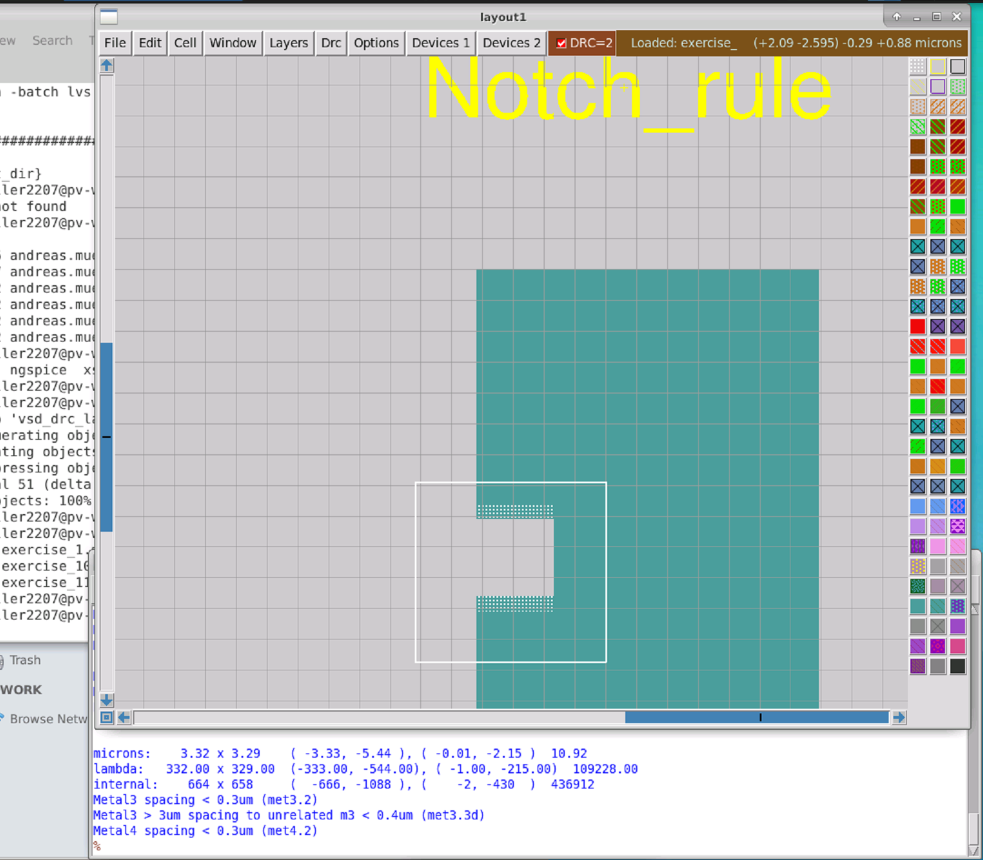Select the yellow-outlined layer swatch
Image resolution: width=983 pixels, height=860 pixels.
(x=938, y=67)
